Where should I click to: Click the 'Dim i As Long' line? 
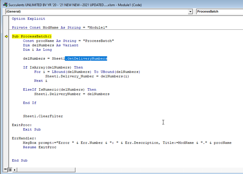(38, 50)
